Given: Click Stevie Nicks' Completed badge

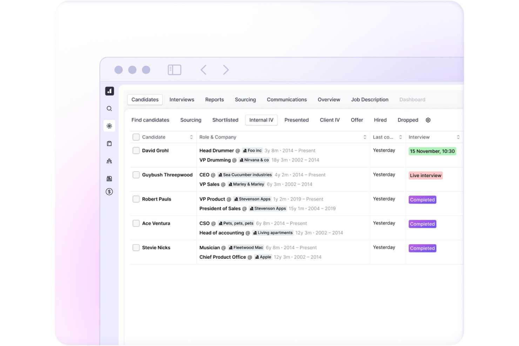Looking at the screenshot, I should 422,248.
